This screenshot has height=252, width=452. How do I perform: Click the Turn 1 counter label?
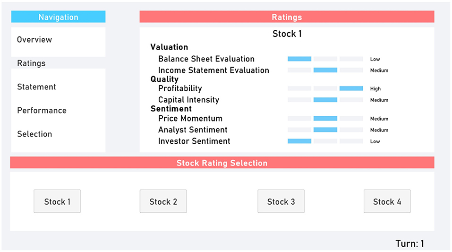(409, 243)
